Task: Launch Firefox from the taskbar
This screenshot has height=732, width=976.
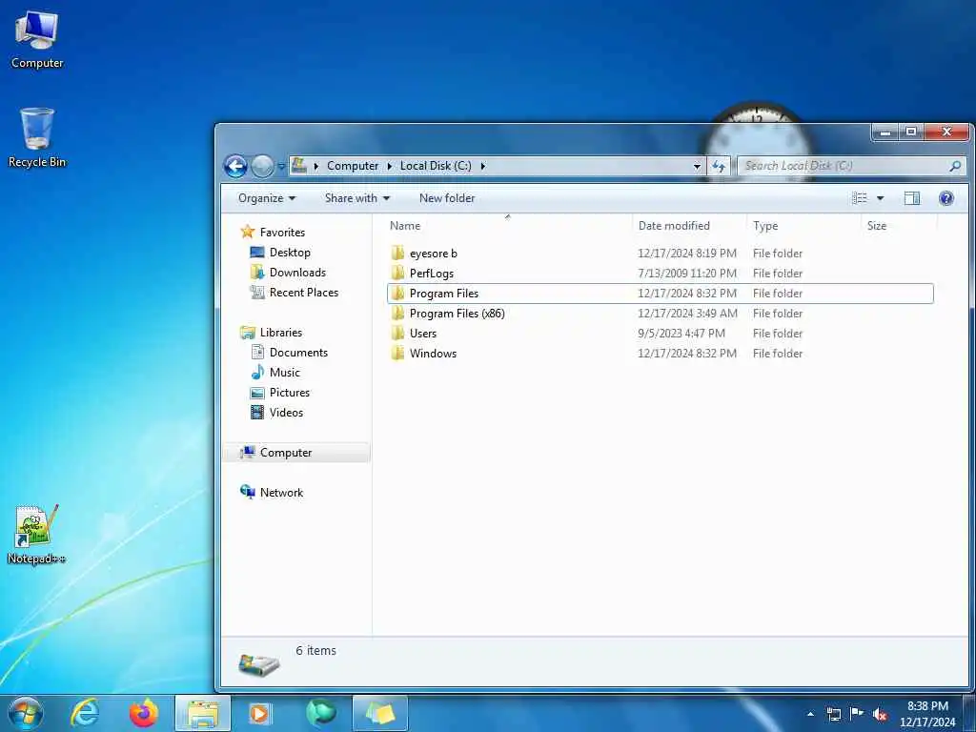Action: (x=144, y=713)
